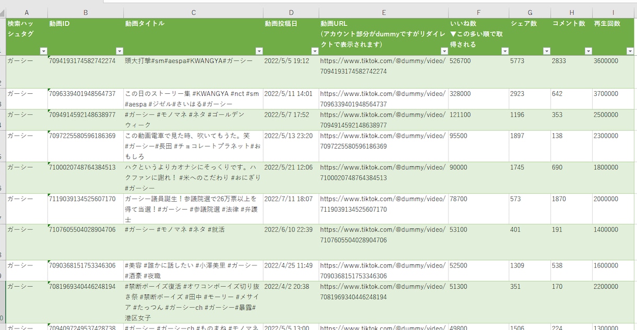Select title cell starting ガーシー議員誕生
The height and width of the screenshot is (330, 637).
(194, 209)
